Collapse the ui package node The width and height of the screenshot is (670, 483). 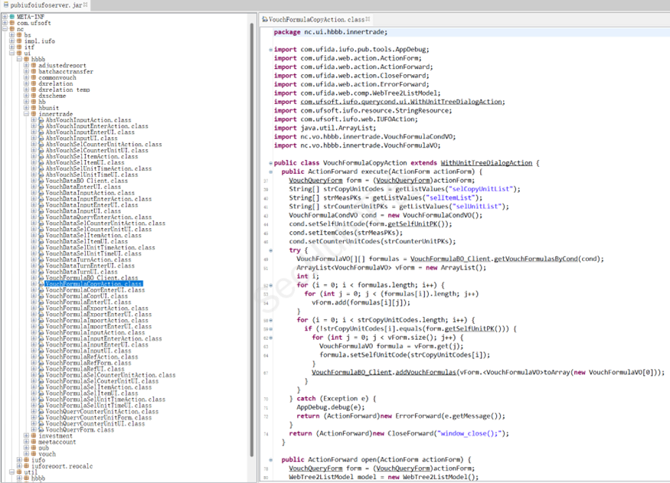tap(12, 54)
